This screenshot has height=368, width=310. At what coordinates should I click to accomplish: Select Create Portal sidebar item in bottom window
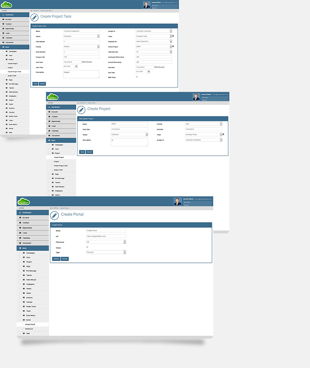(33, 324)
